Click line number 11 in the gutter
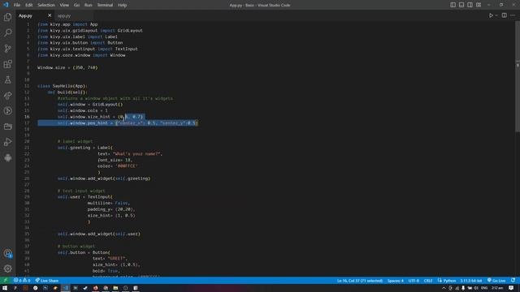 coord(27,86)
